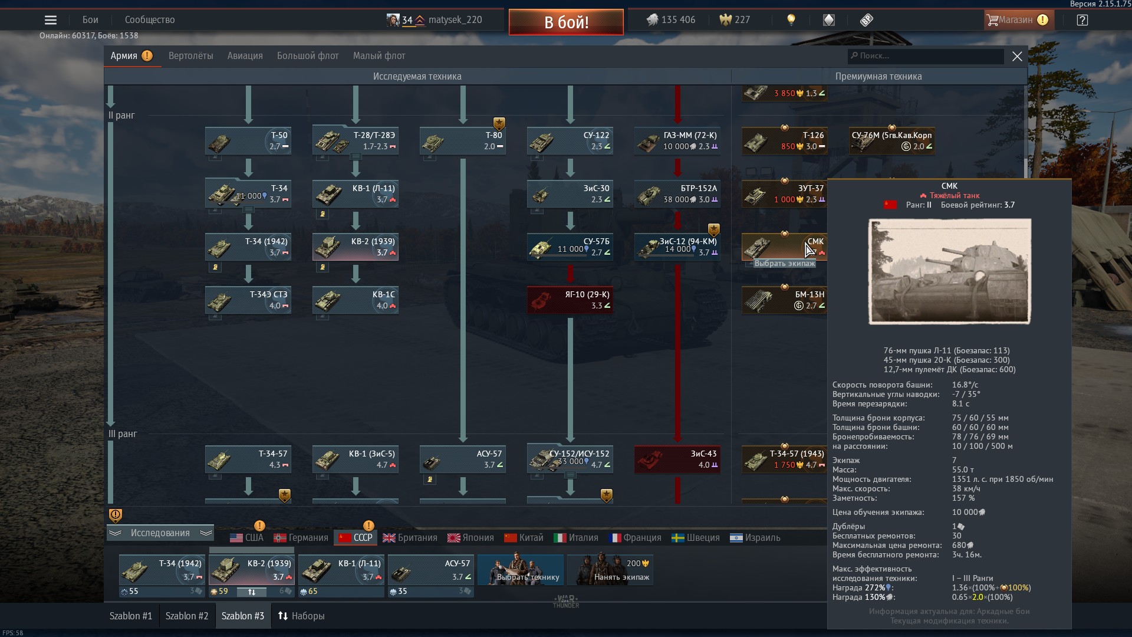Click the Silver Lions balance 135 406

click(671, 20)
